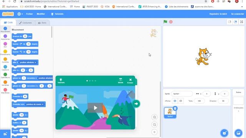
Task: Select the Contrôle block category
Action: 5,60
